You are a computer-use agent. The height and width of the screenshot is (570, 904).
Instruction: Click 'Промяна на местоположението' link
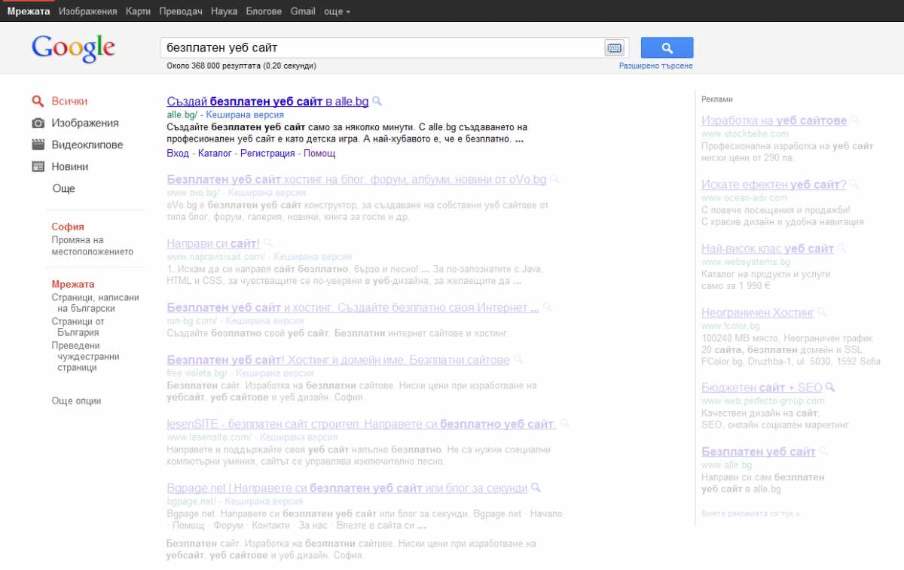coord(92,245)
